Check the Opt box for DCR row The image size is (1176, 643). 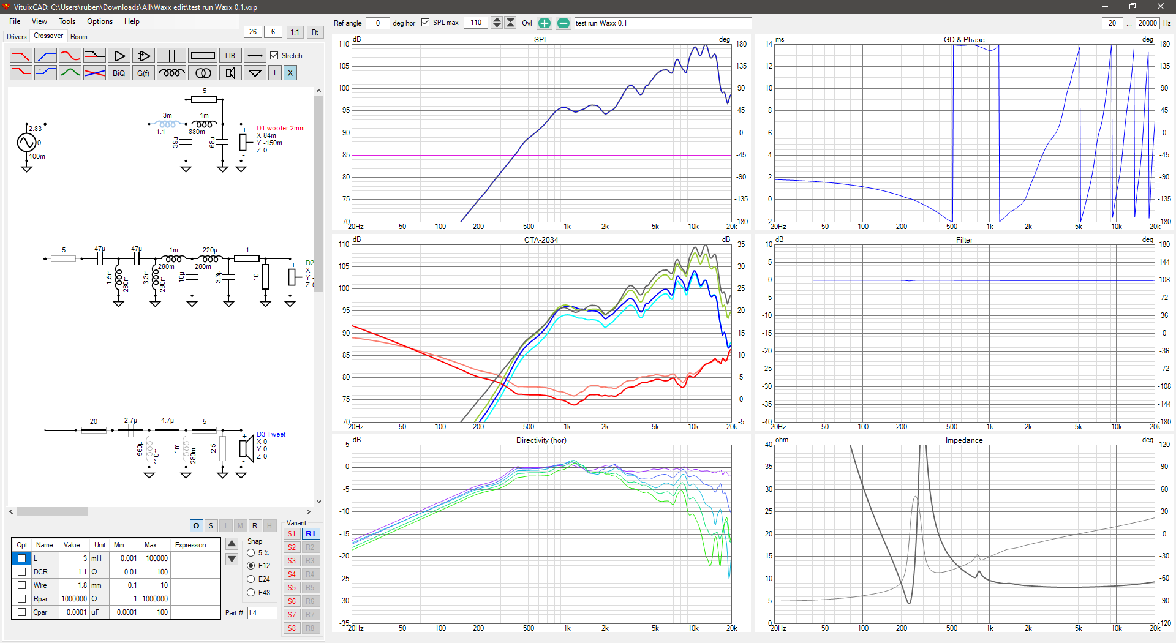pos(21,572)
